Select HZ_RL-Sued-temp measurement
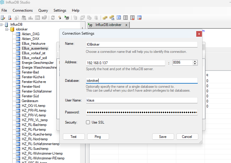The image size is (231, 163). point(35,149)
